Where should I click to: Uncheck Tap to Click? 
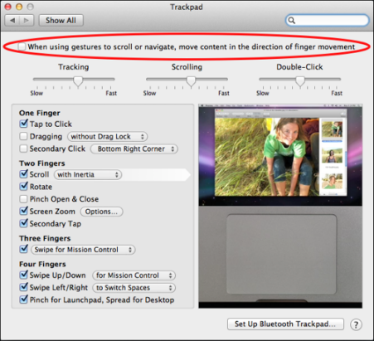tap(24, 124)
